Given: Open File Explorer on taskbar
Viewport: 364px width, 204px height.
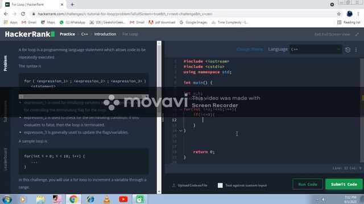Looking at the screenshot, I should coord(40,199).
